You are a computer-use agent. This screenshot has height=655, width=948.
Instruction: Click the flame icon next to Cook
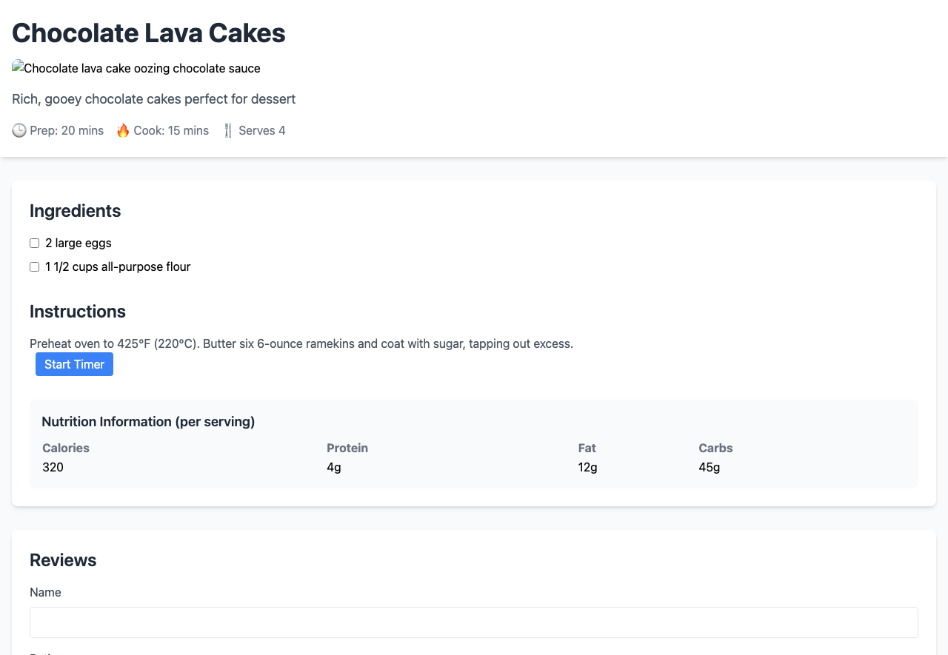coord(123,131)
